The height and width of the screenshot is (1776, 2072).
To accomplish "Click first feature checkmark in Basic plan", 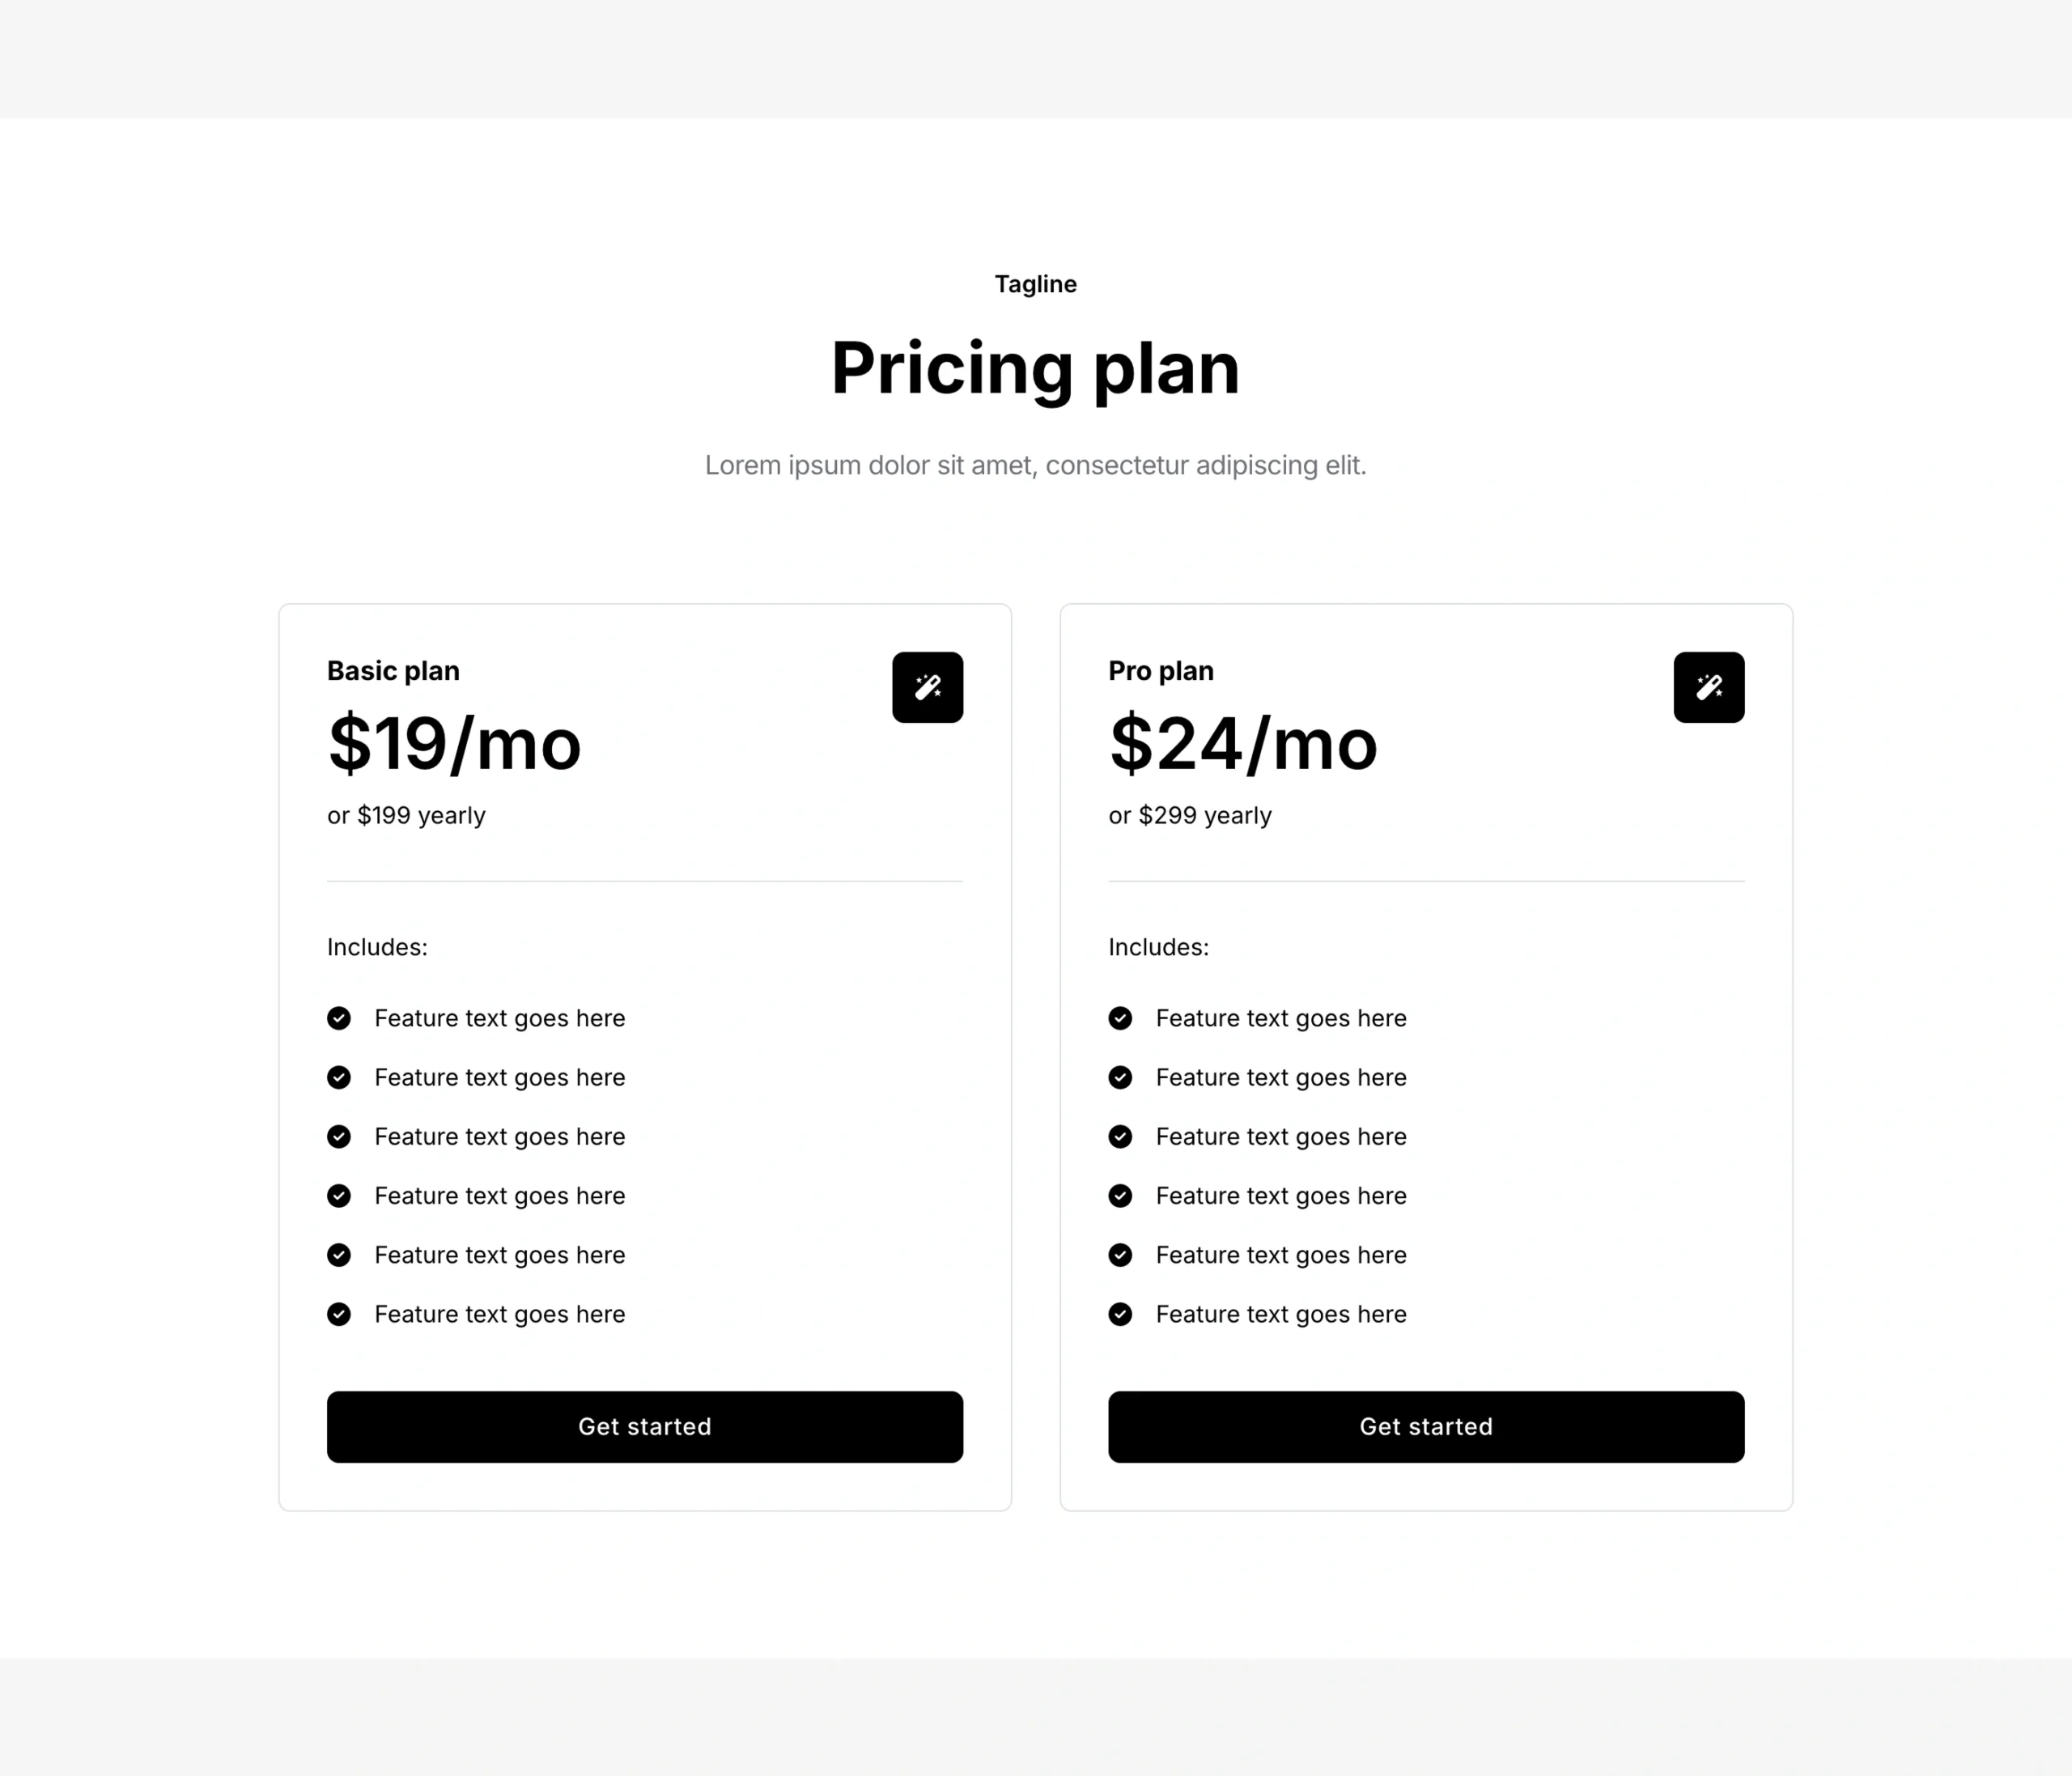I will point(339,1018).
